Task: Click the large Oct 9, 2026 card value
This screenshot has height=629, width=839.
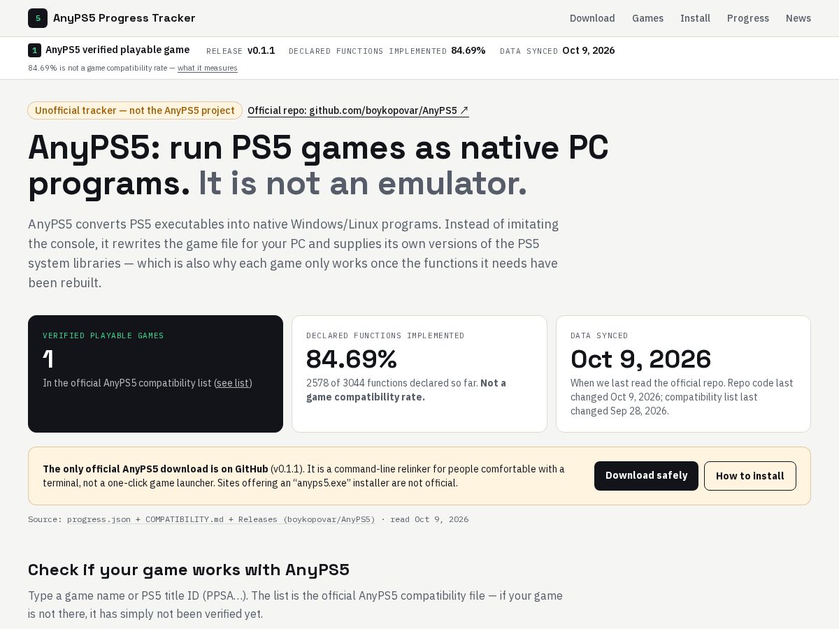Action: pos(640,359)
